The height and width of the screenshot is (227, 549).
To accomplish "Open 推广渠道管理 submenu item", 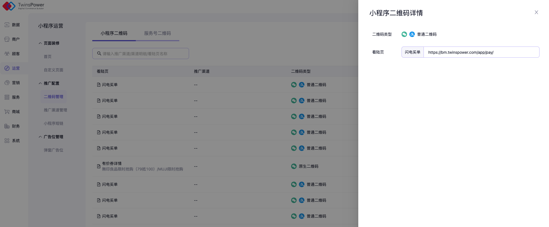I will pyautogui.click(x=55, y=110).
